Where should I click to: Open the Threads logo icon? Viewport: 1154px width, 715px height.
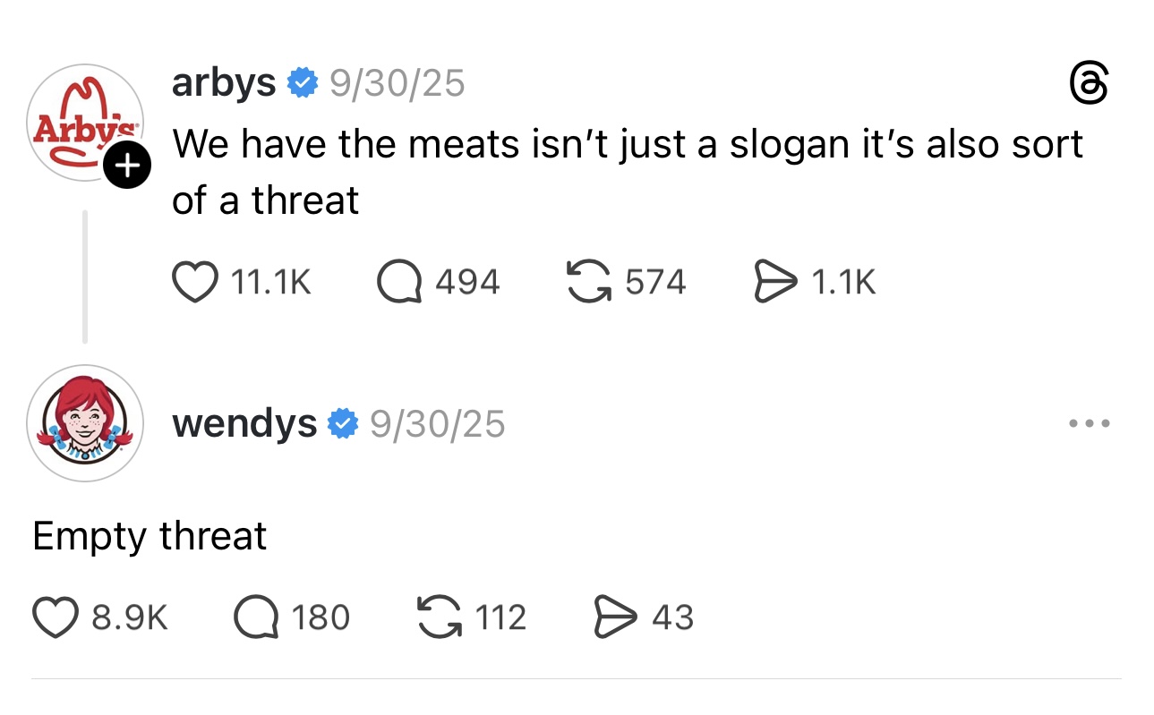[1090, 85]
